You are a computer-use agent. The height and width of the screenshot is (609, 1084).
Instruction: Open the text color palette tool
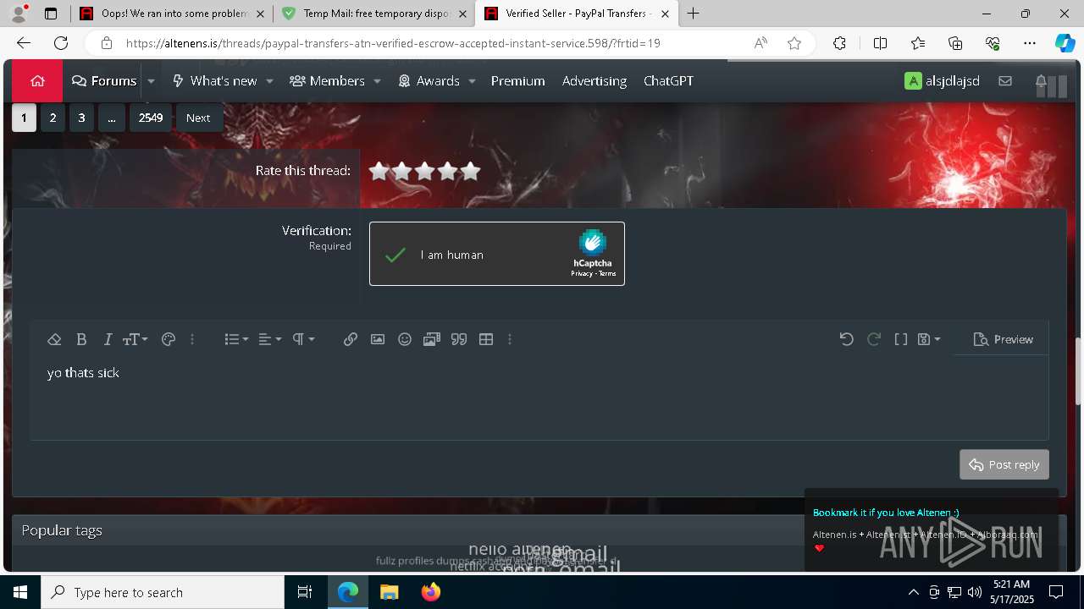click(168, 339)
